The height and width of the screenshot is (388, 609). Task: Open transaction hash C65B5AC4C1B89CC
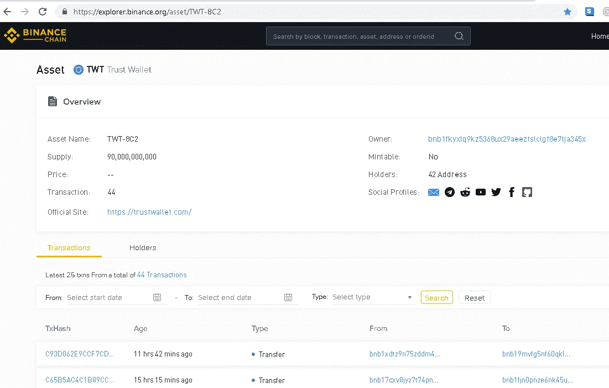coord(80,380)
